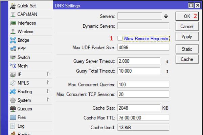
Task: Click Query Total Timeout field
Action: click(x=139, y=71)
